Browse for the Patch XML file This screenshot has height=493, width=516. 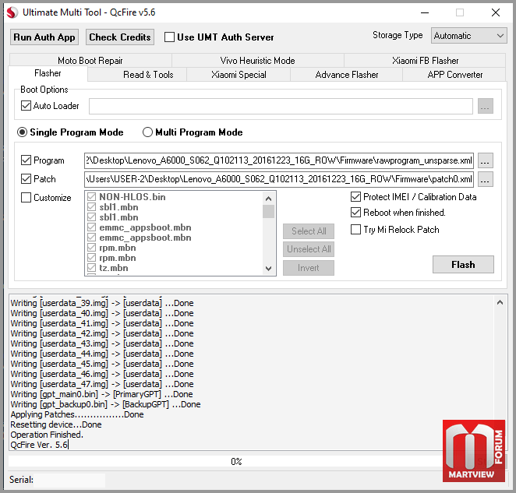[x=485, y=179]
